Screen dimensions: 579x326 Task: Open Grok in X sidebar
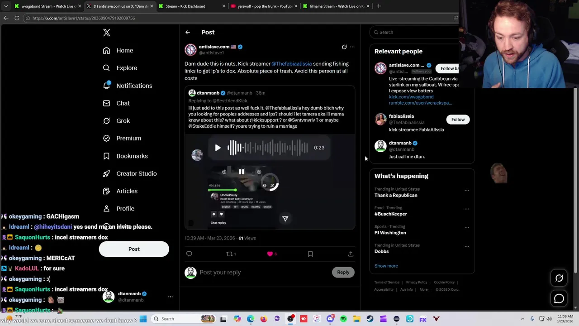[116, 121]
